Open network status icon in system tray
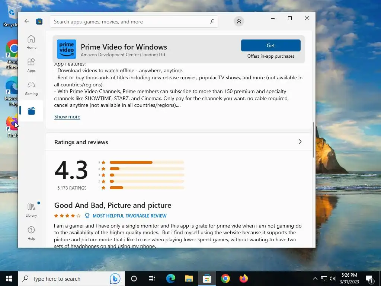This screenshot has width=381, height=286. point(324,279)
